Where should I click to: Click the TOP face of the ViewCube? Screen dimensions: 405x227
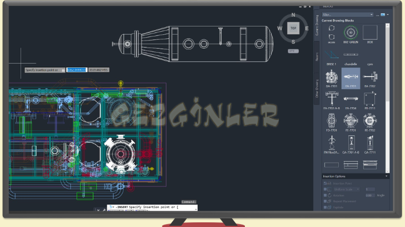point(293,28)
